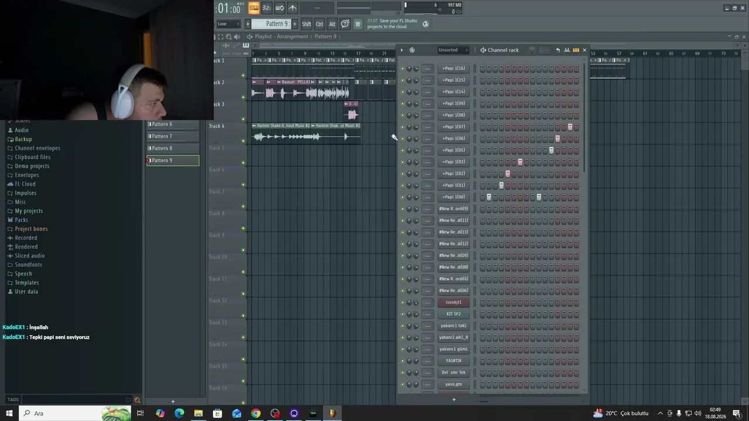Viewport: 749px width, 421px height.
Task: Open Microsoft Edge from the taskbar
Action: coord(179,413)
